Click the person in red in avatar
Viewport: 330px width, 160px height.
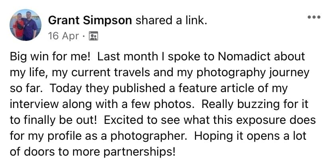[x=19, y=27]
